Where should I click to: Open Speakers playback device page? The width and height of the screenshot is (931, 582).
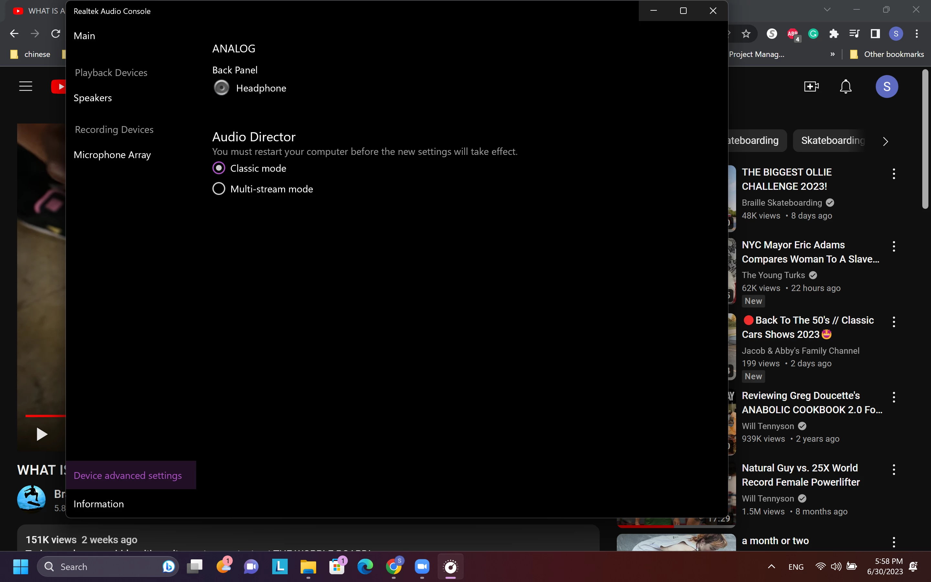93,98
